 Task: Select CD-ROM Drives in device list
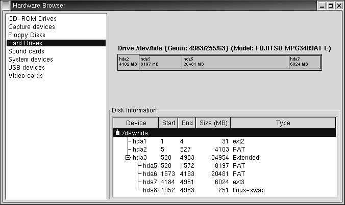point(31,19)
